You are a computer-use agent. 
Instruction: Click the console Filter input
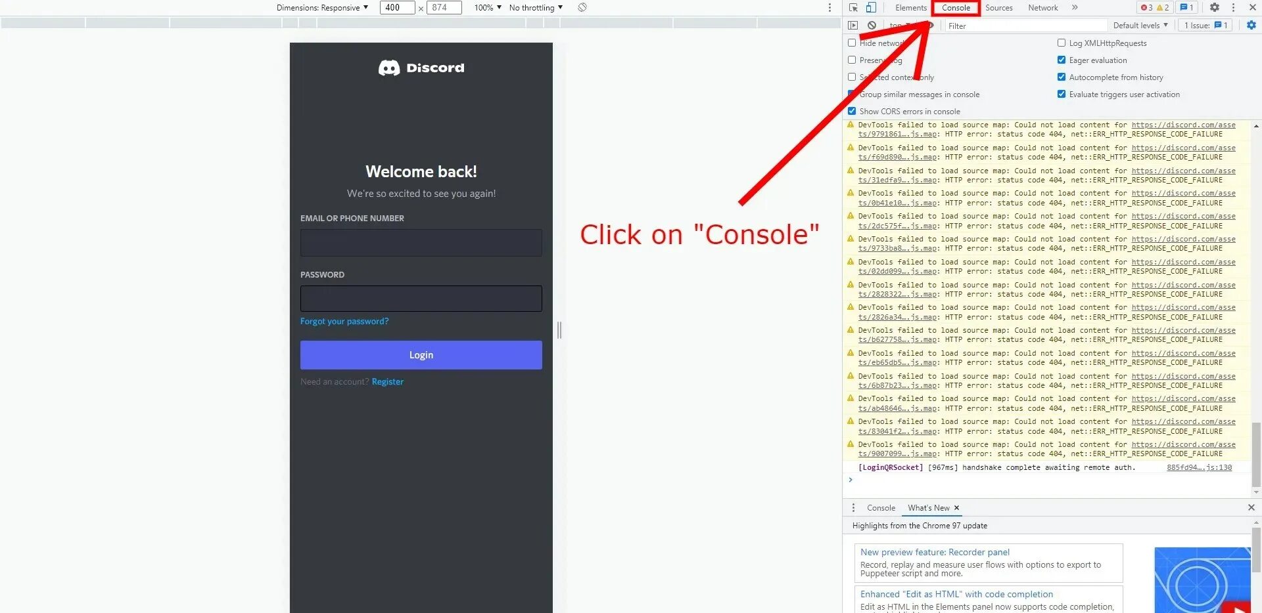[x=1025, y=26]
